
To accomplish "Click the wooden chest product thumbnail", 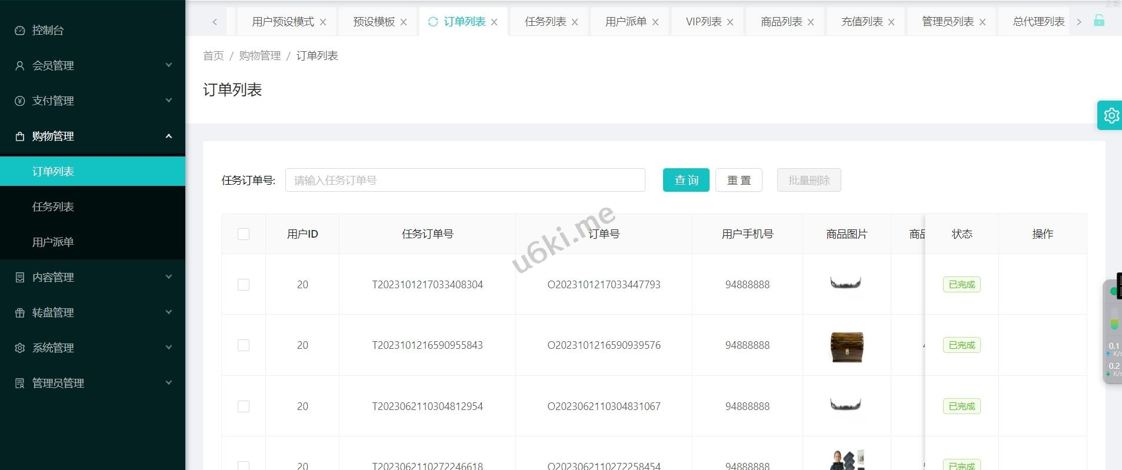I will click(x=846, y=346).
